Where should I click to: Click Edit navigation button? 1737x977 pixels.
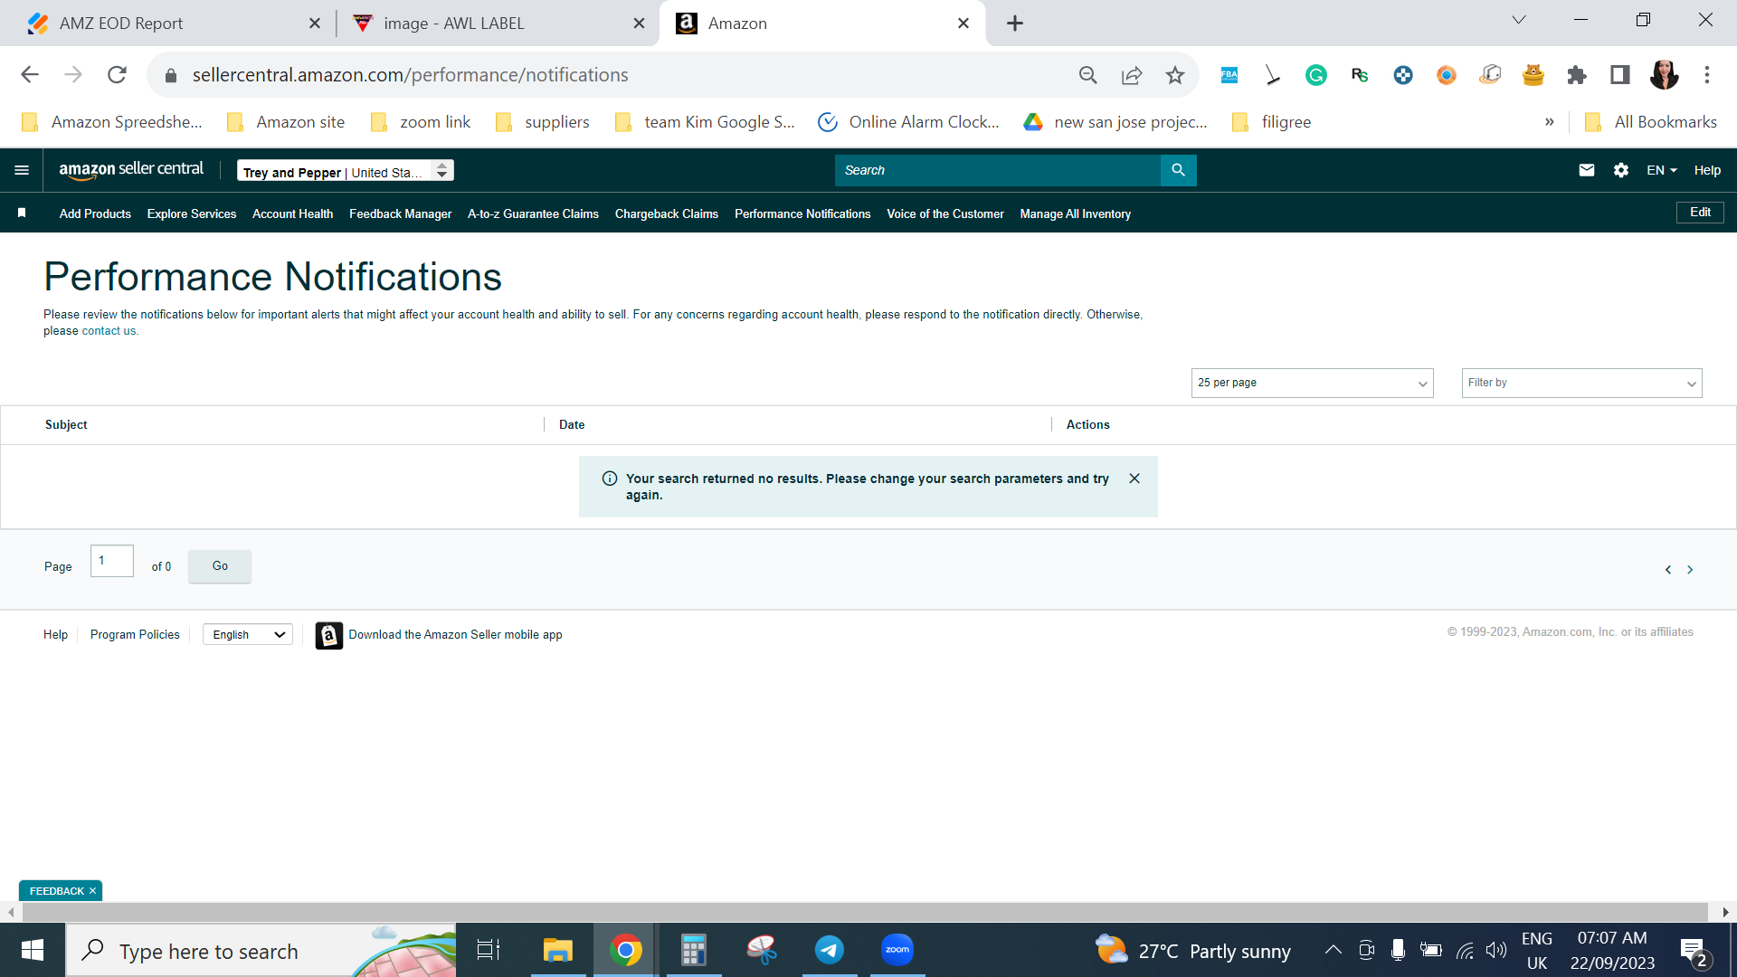(1700, 213)
